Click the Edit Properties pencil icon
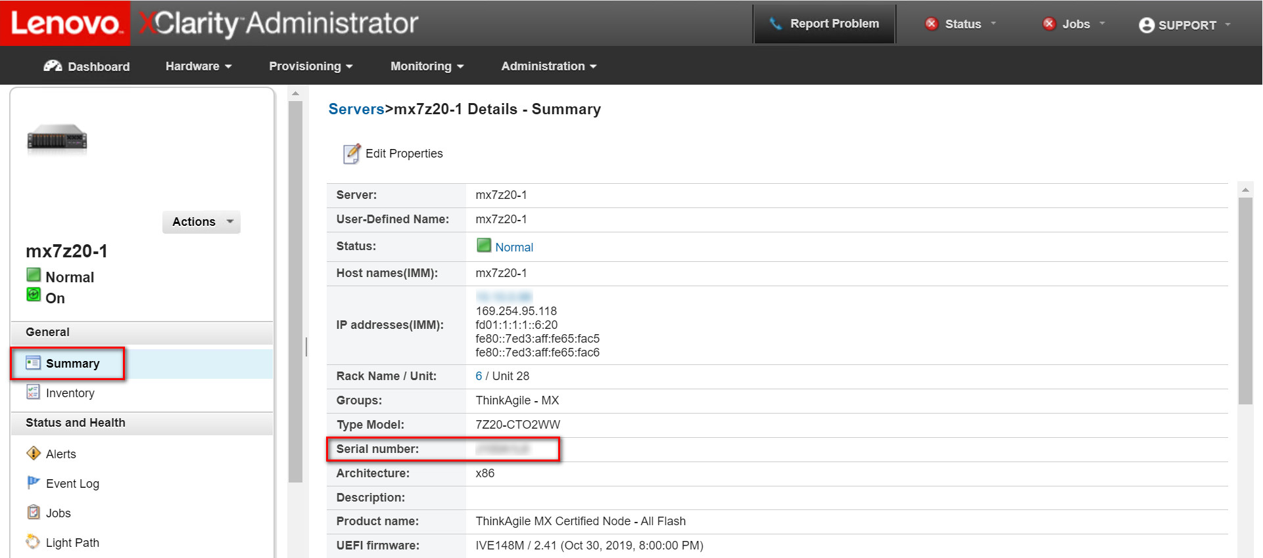 [x=352, y=153]
